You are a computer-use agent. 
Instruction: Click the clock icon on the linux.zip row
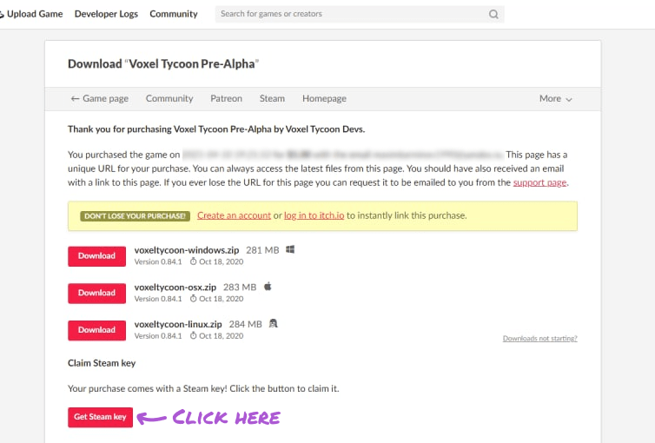pyautogui.click(x=193, y=335)
